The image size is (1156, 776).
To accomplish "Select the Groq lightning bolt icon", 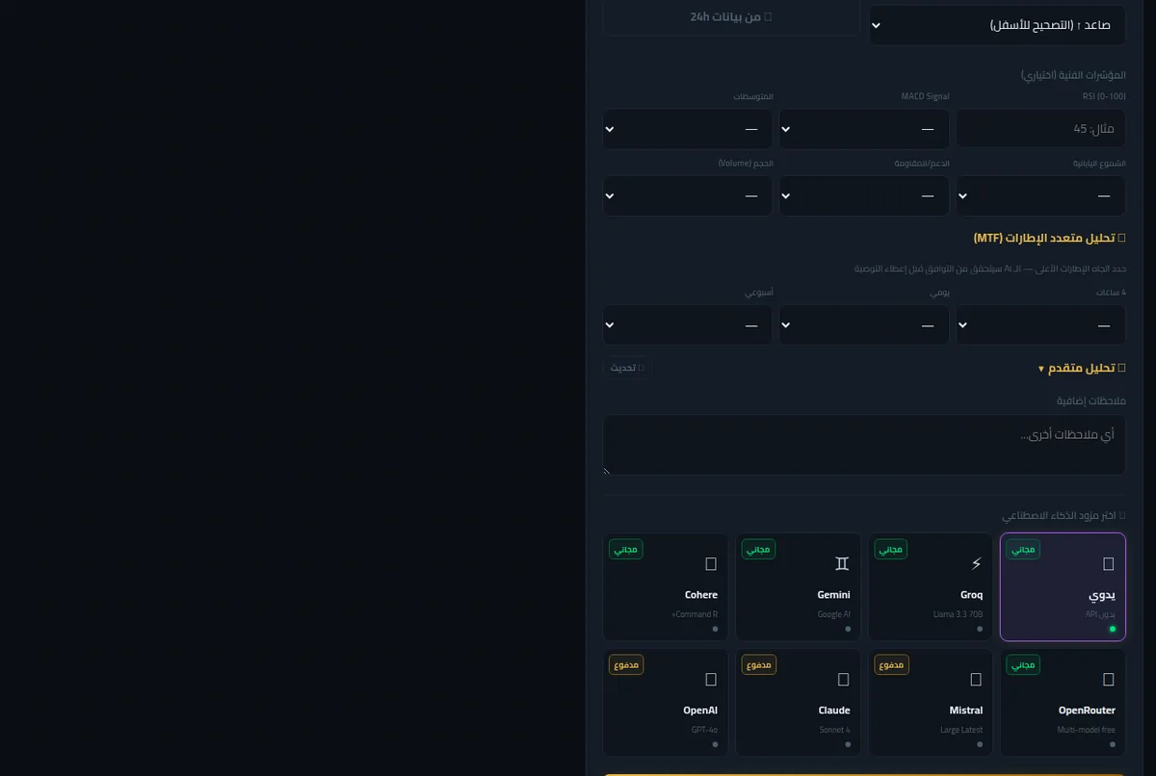I will click(975, 563).
